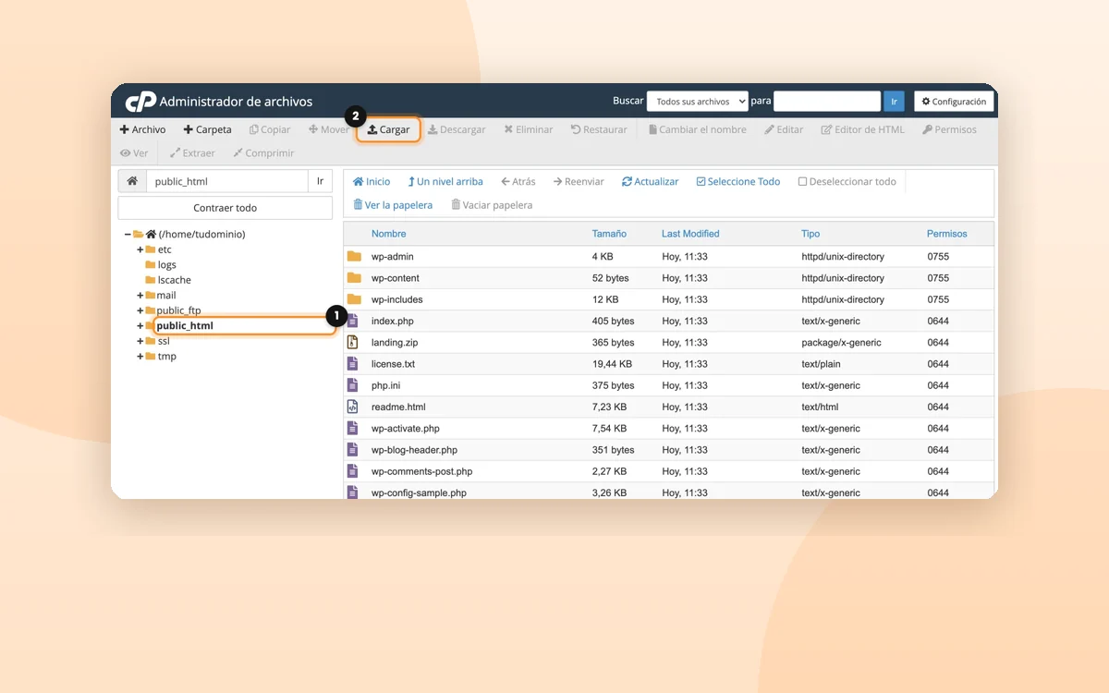Viewport: 1109px width, 693px height.
Task: Click the wp-includes folder icon
Action: click(x=354, y=299)
